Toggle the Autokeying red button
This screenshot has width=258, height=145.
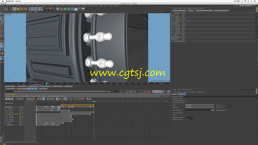pos(147,92)
